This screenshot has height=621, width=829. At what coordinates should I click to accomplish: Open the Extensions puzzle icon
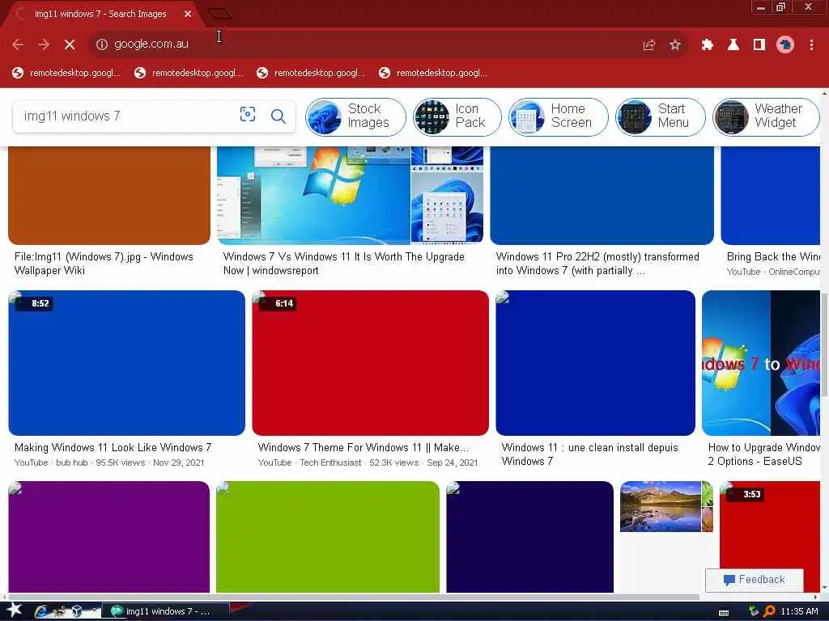click(x=707, y=45)
